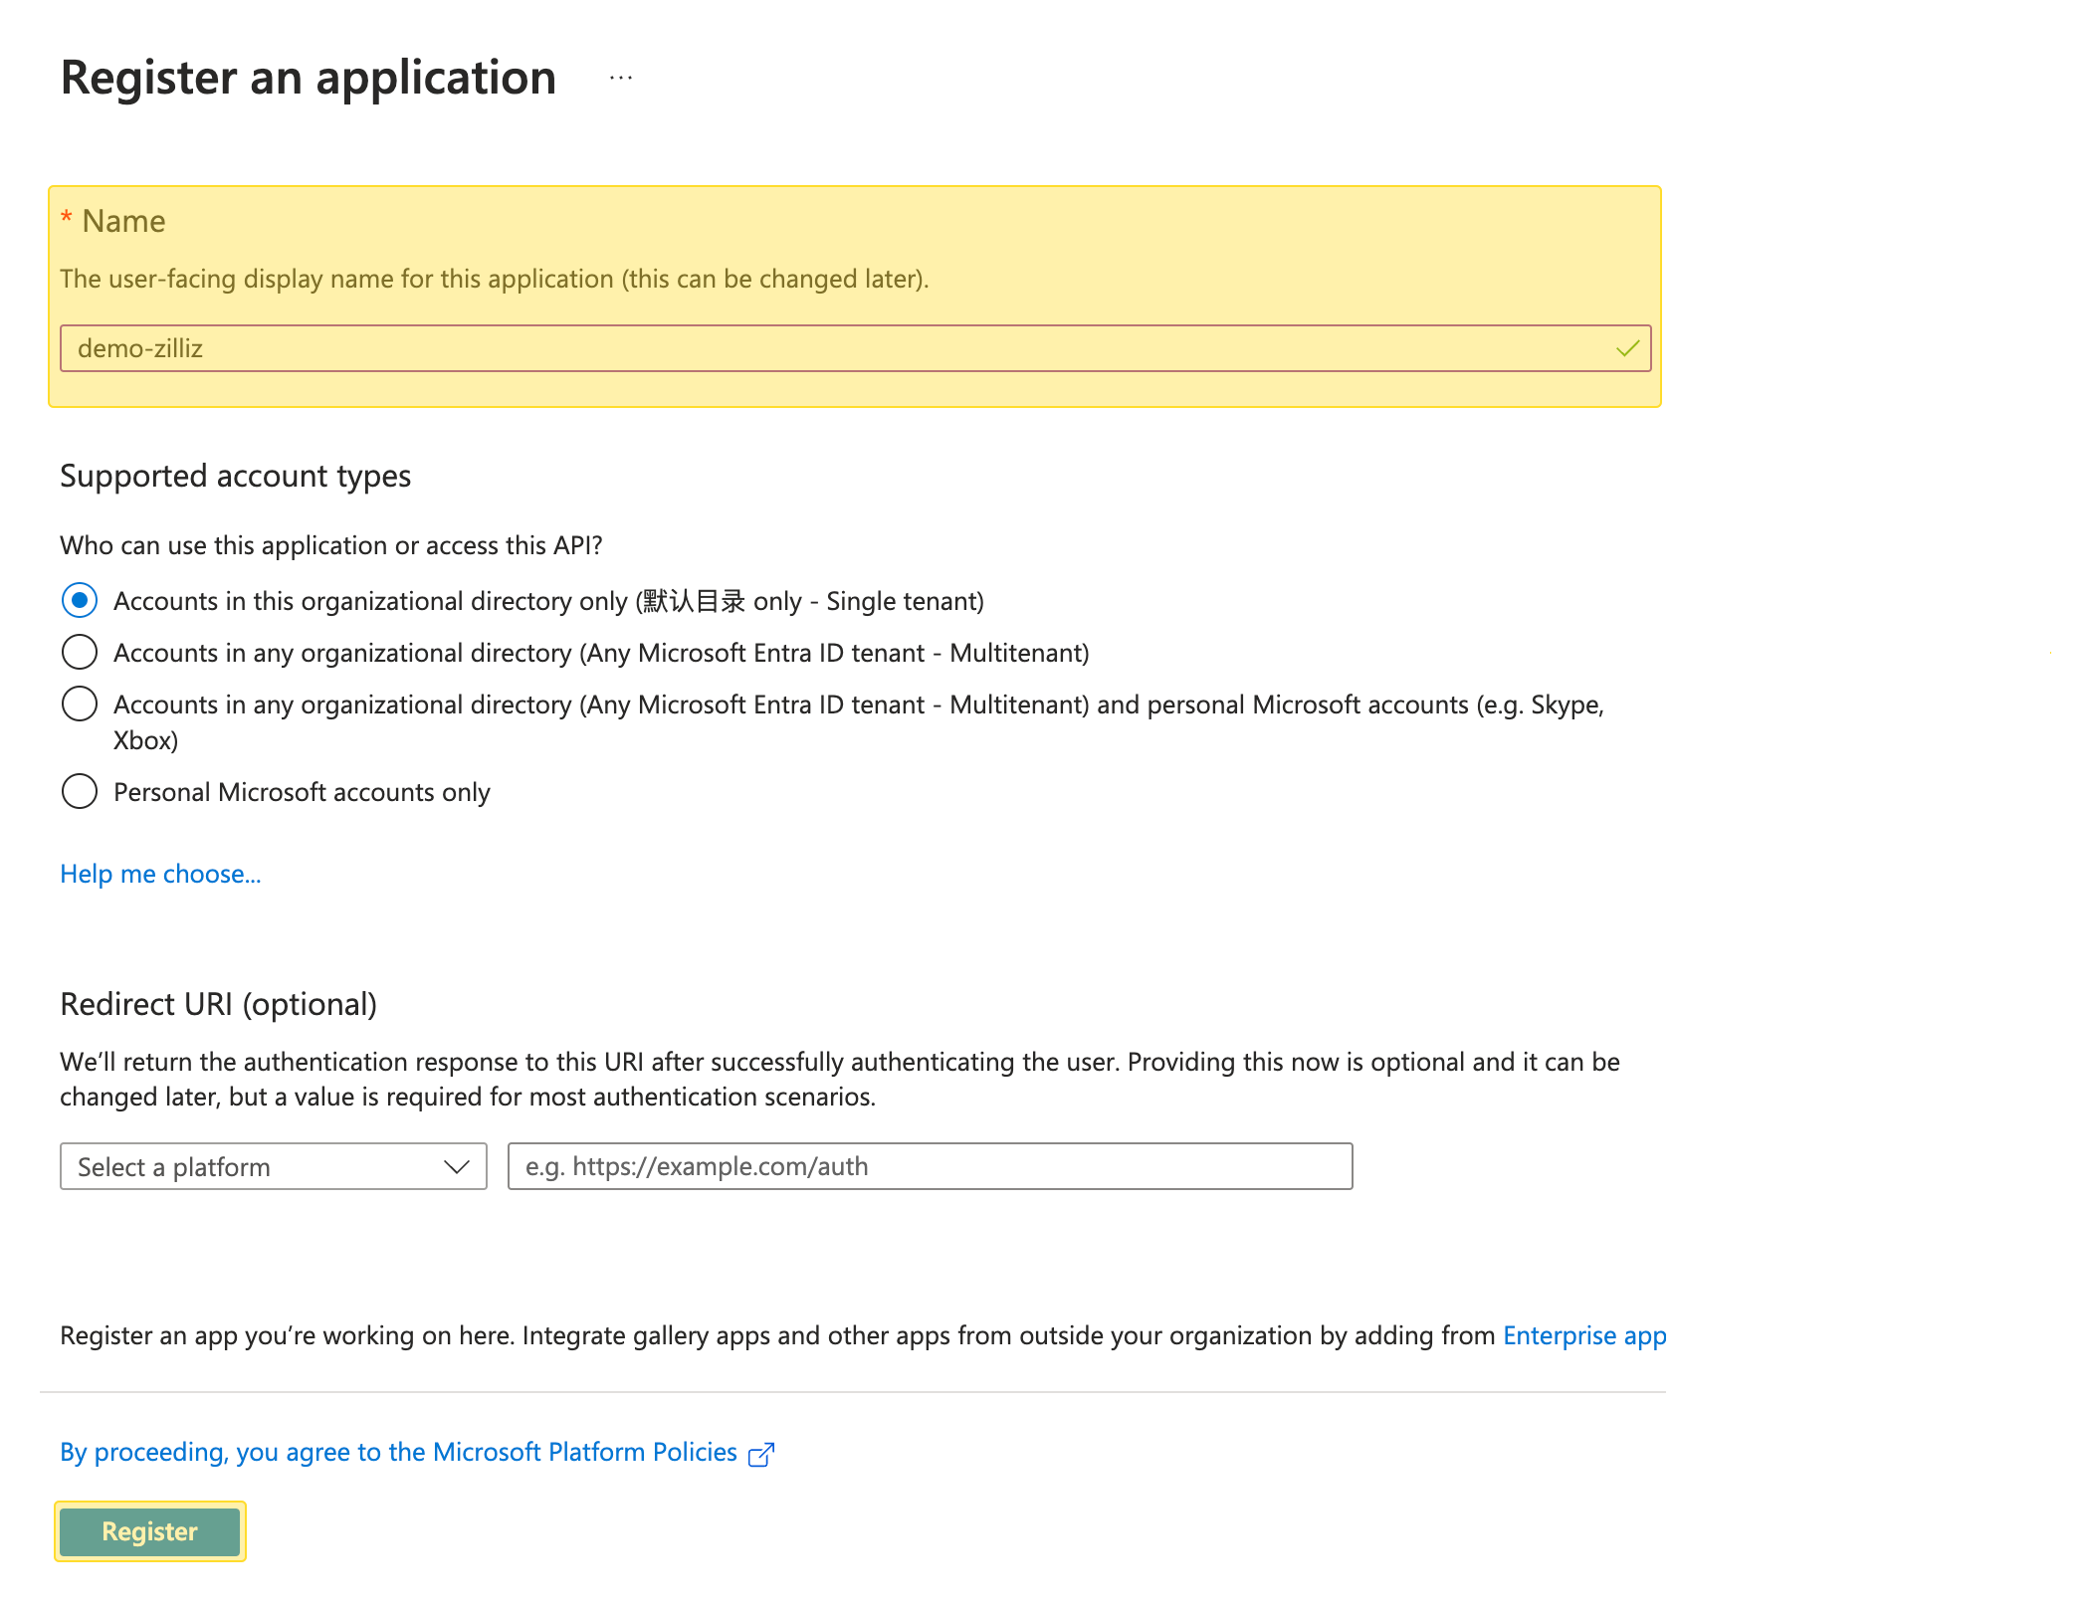The height and width of the screenshot is (1610, 2091).
Task: Click the redirect URI text field
Action: tap(930, 1166)
